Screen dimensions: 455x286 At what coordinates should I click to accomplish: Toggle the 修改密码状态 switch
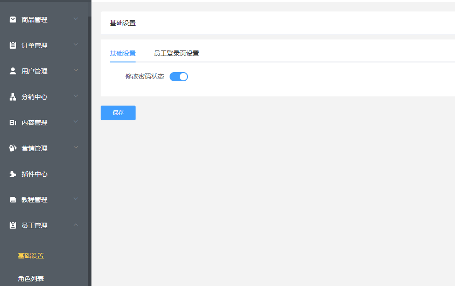tap(179, 77)
